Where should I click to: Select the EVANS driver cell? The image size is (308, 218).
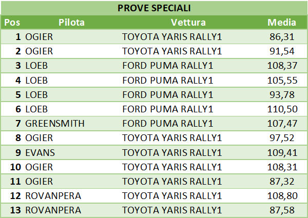point(40,153)
